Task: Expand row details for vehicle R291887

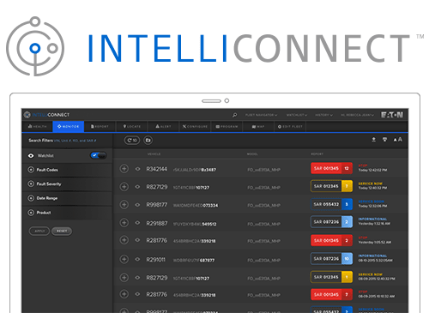Action: coord(124,222)
